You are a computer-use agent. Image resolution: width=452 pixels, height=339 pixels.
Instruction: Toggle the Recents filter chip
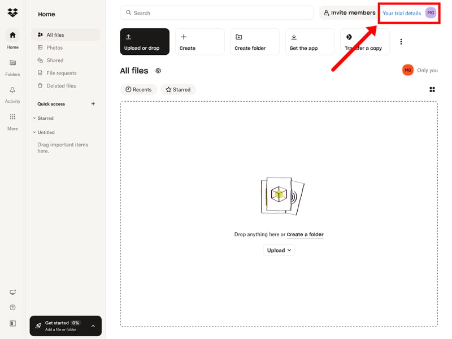[x=138, y=89]
